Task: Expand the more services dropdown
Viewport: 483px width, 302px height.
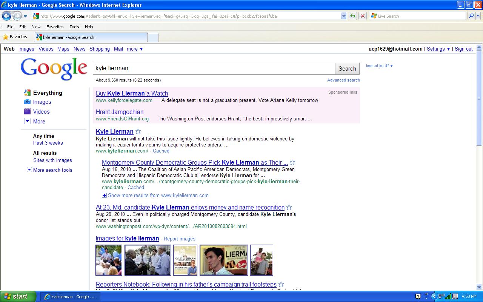Action: (x=135, y=49)
